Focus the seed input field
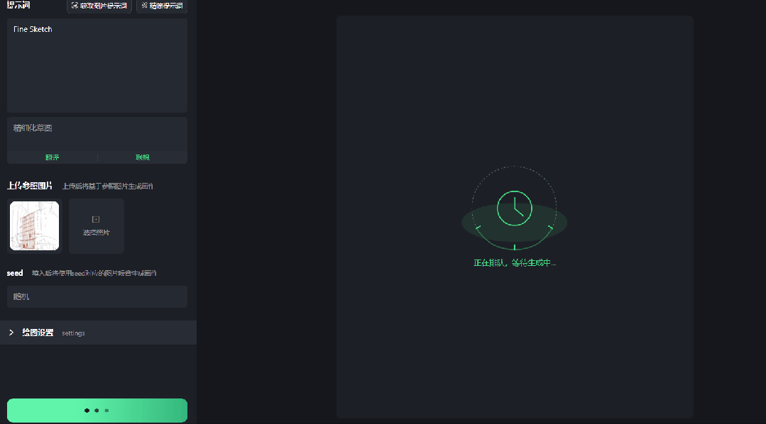The height and width of the screenshot is (424, 766). [x=97, y=296]
